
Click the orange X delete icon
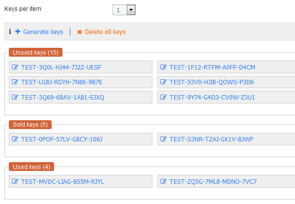click(80, 32)
